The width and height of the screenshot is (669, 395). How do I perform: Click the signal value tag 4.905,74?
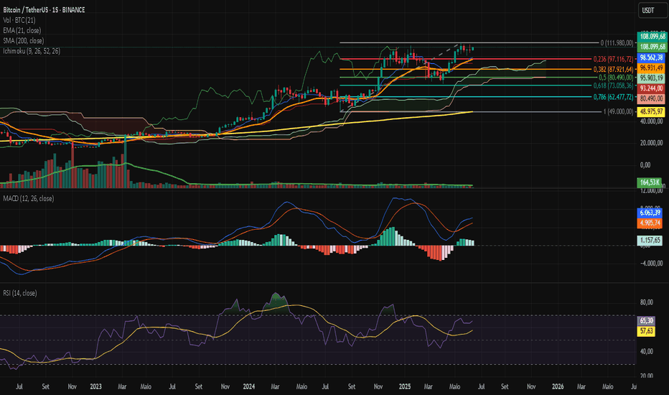click(x=650, y=223)
